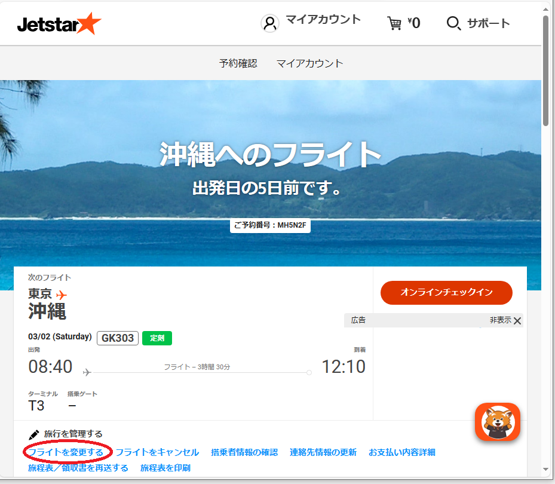
Task: Click the terminal value T3
Action: pyautogui.click(x=36, y=406)
